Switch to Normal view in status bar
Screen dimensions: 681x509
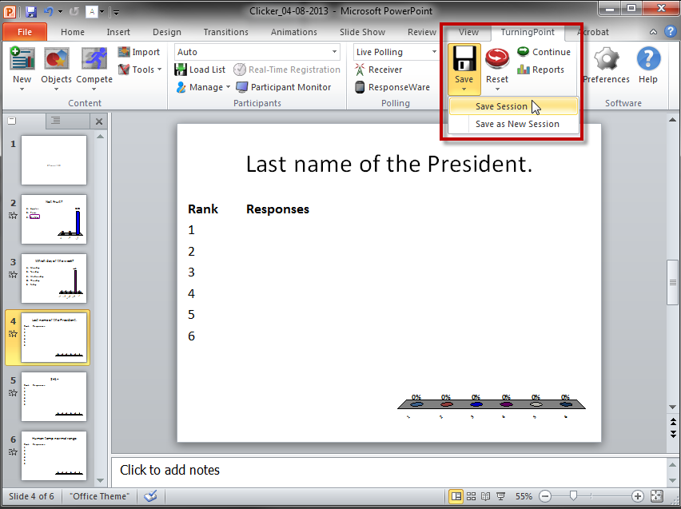(456, 496)
